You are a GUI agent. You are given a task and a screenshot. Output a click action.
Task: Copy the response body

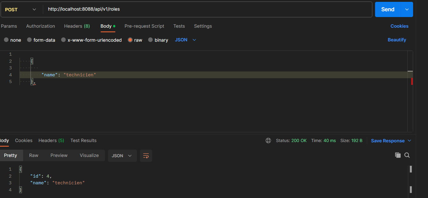pyautogui.click(x=398, y=155)
